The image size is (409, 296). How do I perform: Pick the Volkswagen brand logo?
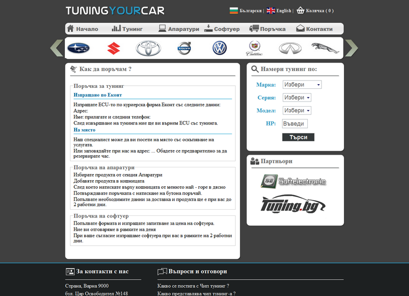point(220,48)
